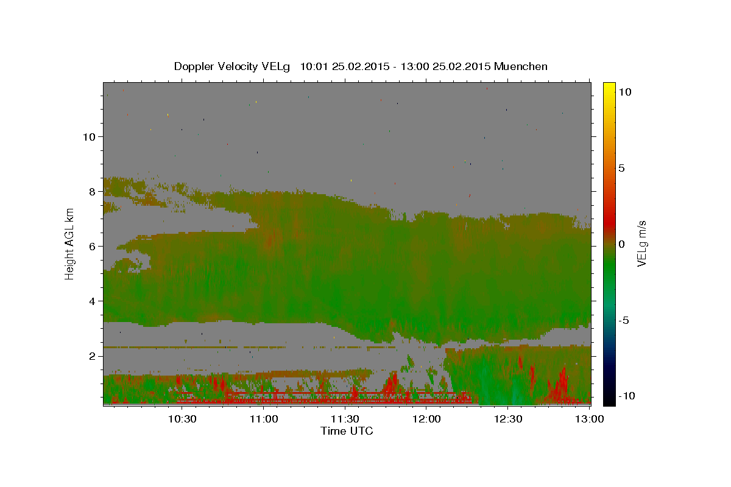
Task: Click the colorbar value -5 label
Action: coord(624,320)
